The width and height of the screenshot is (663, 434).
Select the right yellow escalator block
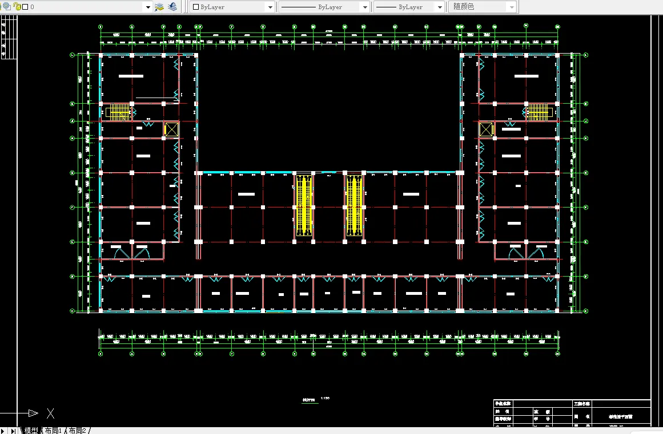point(354,206)
